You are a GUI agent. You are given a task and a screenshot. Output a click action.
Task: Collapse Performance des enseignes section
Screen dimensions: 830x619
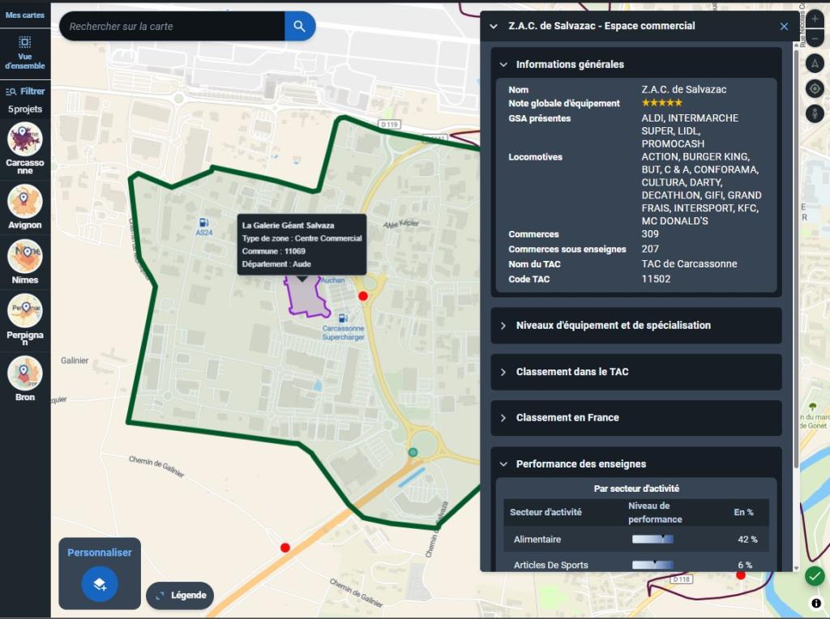pyautogui.click(x=503, y=464)
